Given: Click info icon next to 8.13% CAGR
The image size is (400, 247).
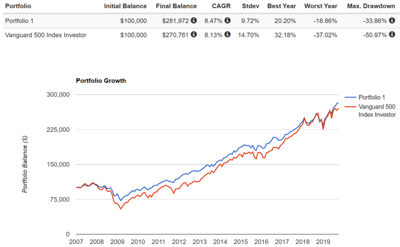Looking at the screenshot, I should click(227, 34).
